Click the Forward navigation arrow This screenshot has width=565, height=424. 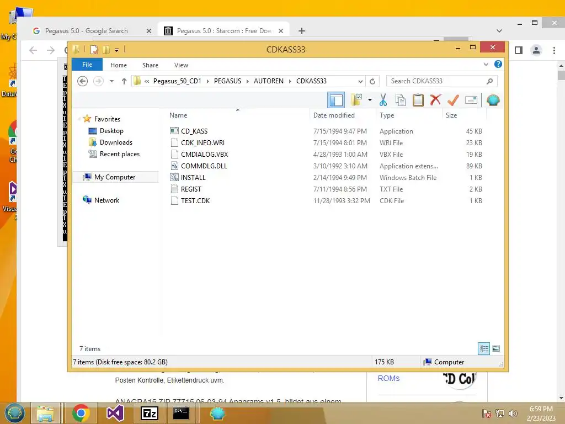coord(98,81)
